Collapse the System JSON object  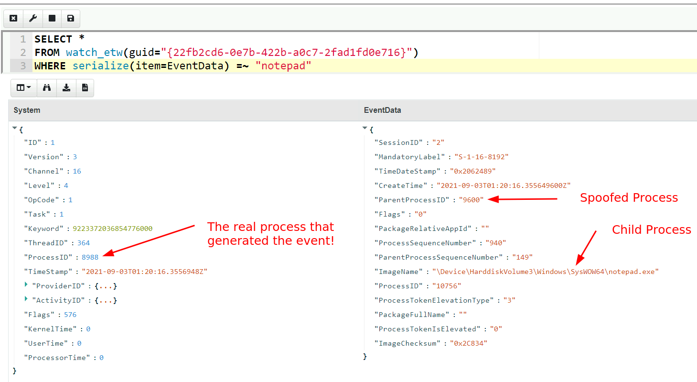tap(14, 128)
